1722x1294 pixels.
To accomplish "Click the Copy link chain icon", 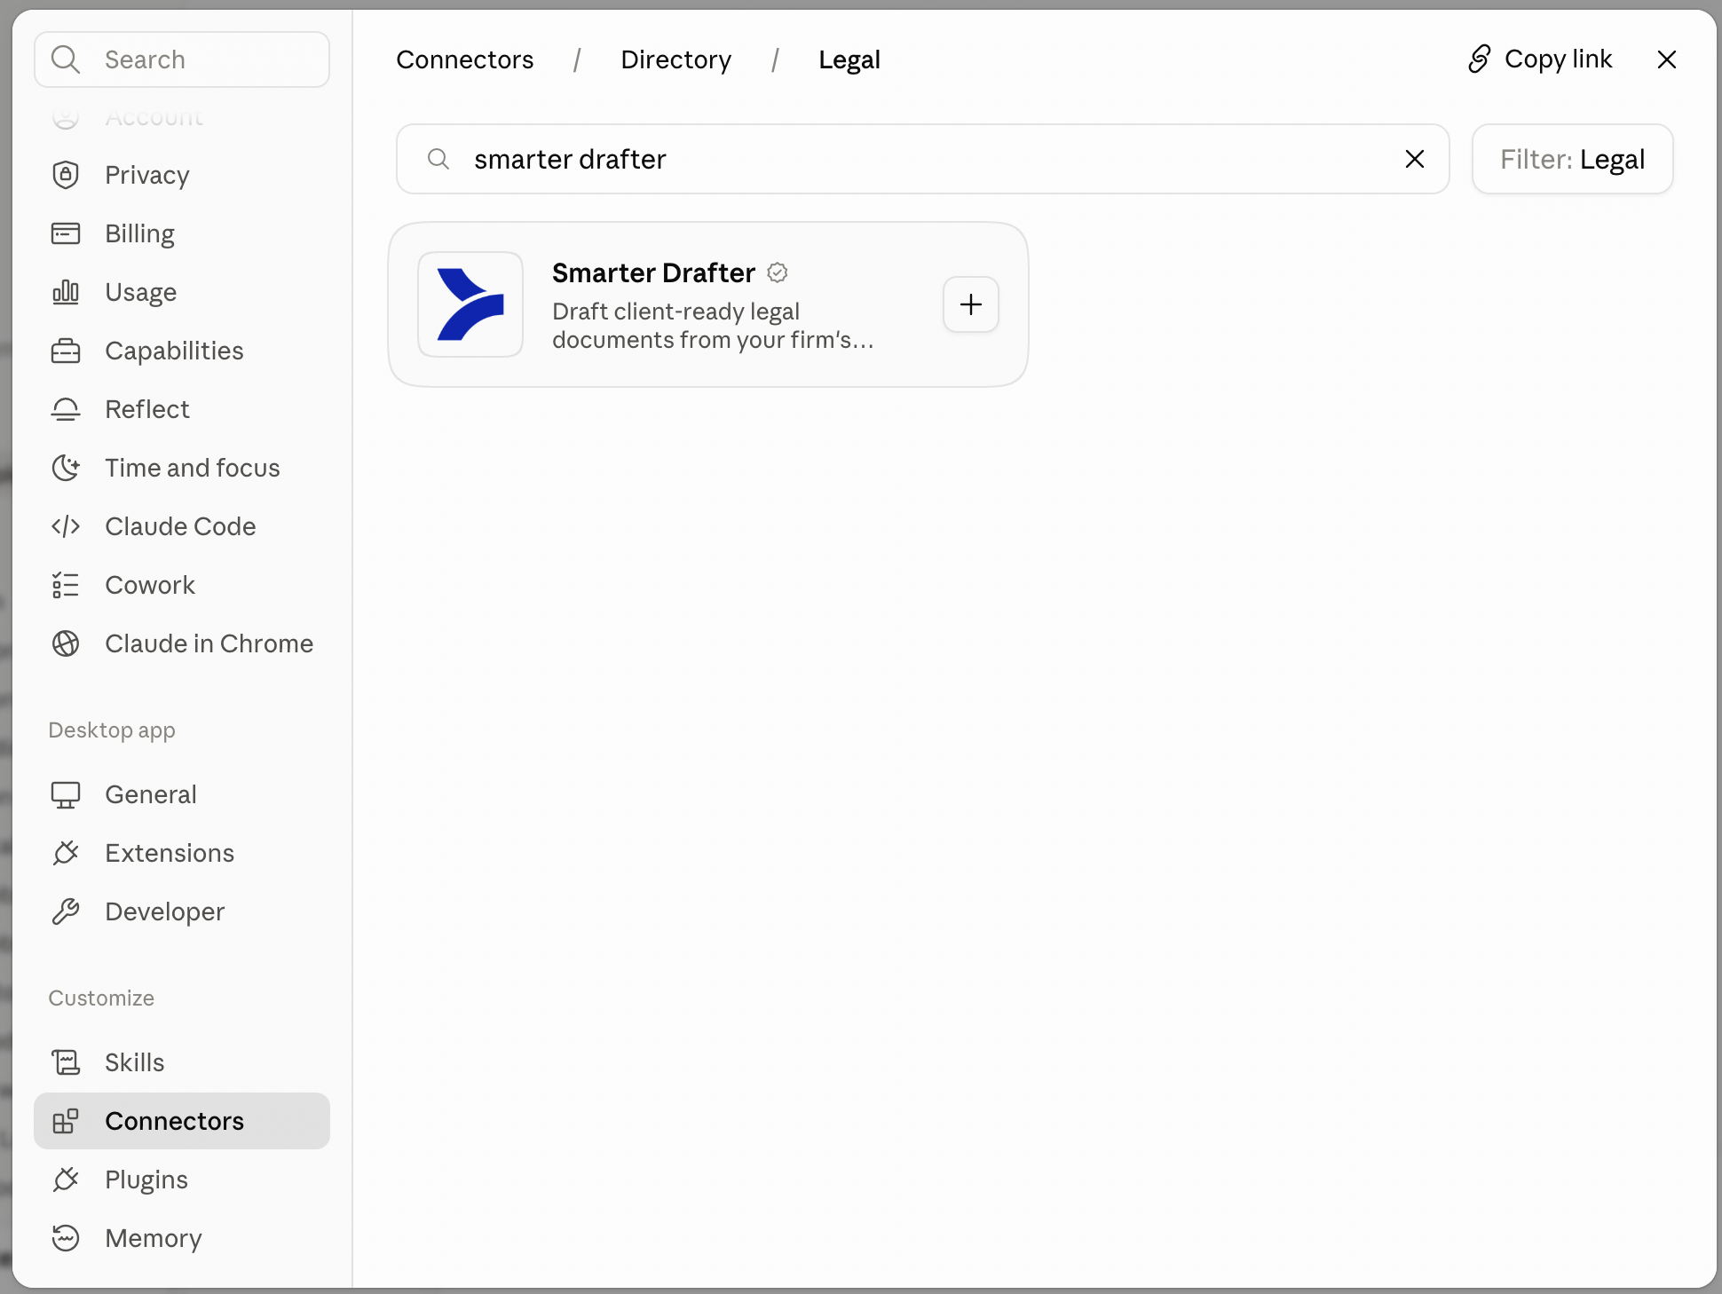I will click(1479, 59).
